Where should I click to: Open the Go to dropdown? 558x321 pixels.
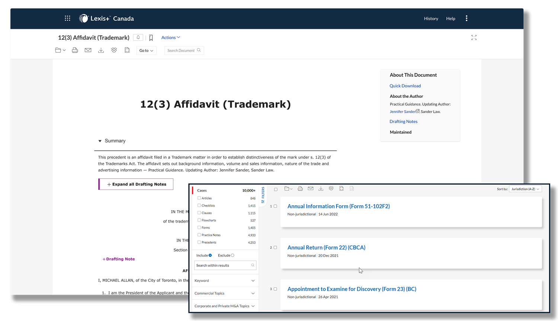[146, 50]
